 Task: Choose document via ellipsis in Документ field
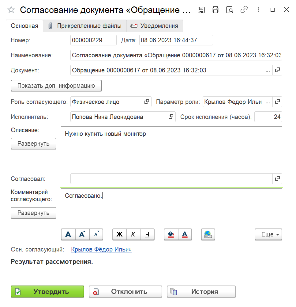coord(268,70)
